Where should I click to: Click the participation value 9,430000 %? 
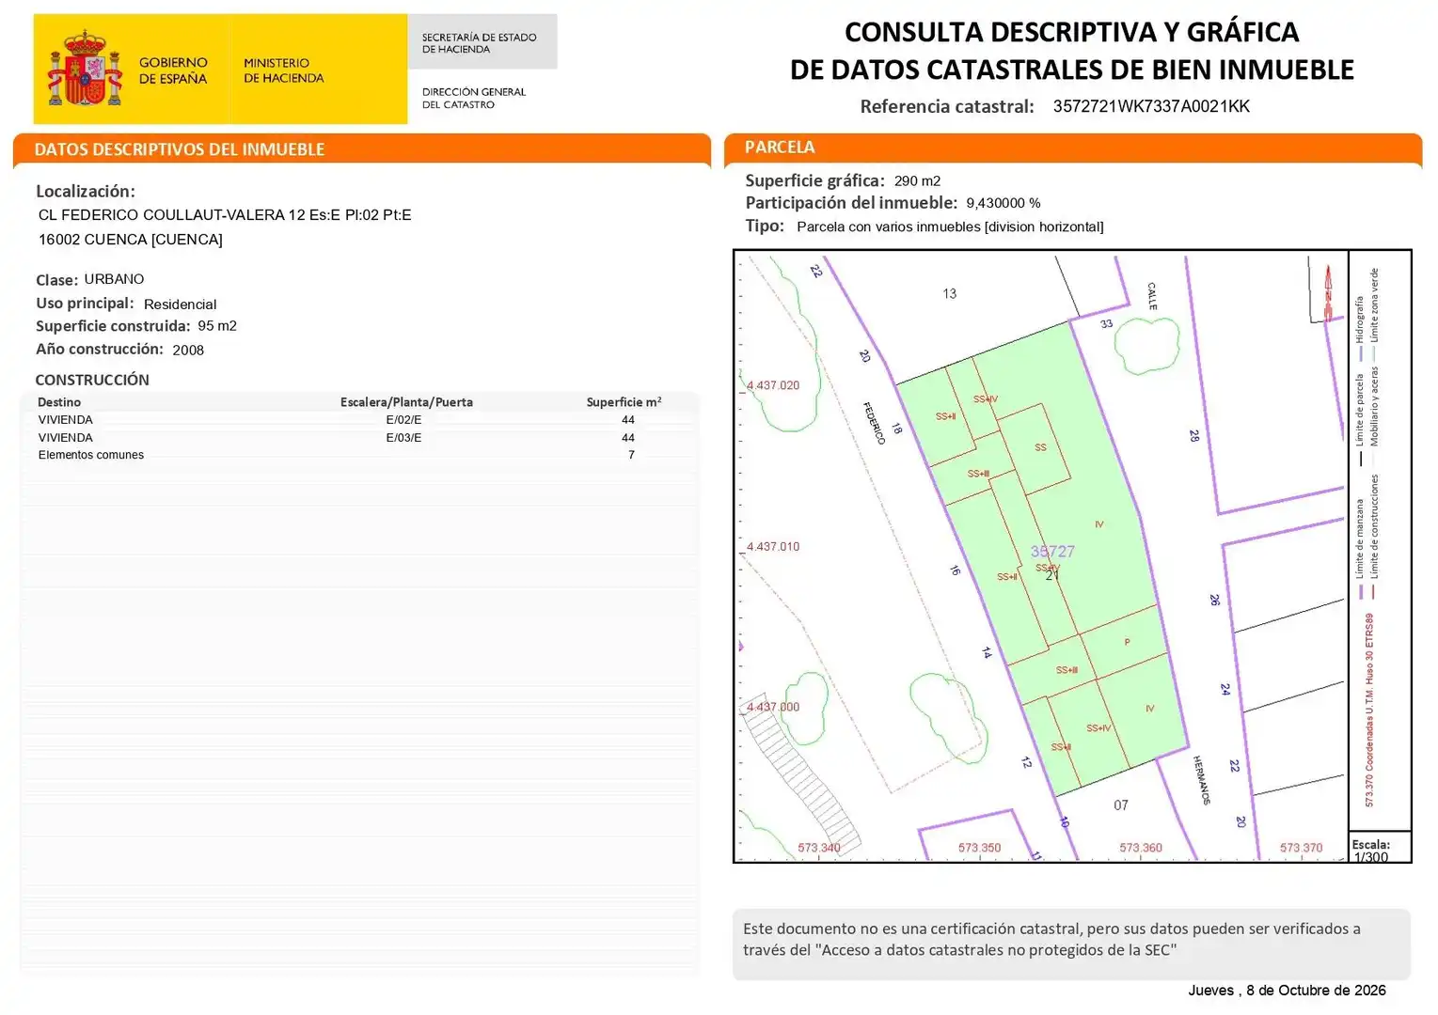click(x=1003, y=203)
